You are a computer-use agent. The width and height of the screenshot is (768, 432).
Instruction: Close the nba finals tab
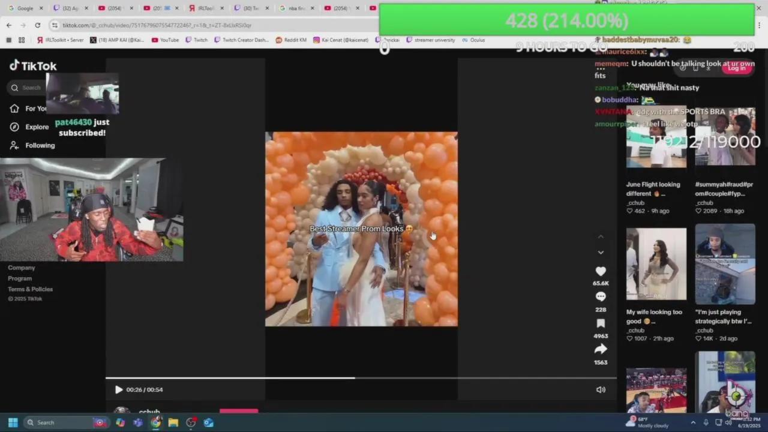[313, 8]
